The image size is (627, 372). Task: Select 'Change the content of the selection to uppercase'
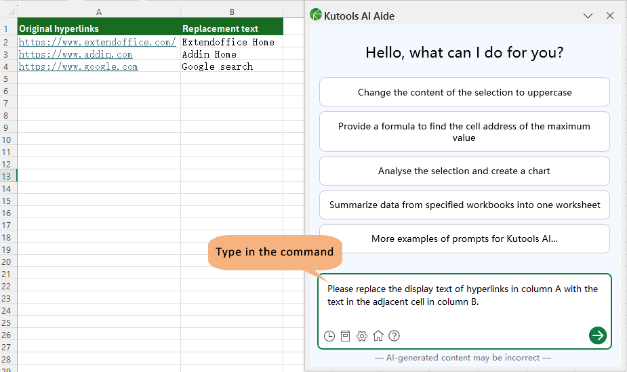464,92
